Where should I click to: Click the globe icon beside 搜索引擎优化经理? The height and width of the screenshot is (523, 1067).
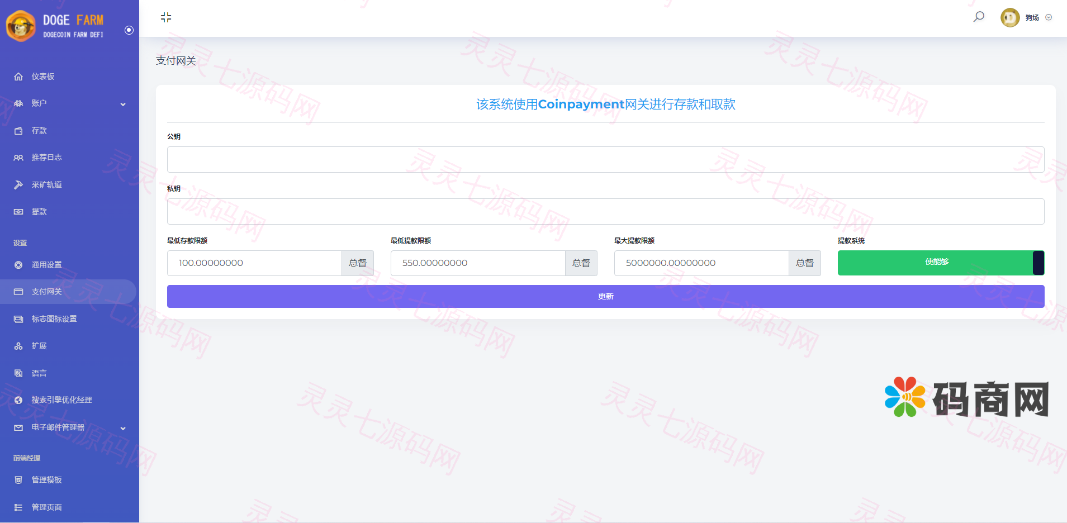[18, 400]
